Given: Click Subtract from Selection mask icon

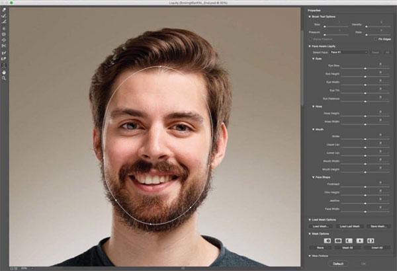Looking at the screenshot, I should 349,241.
